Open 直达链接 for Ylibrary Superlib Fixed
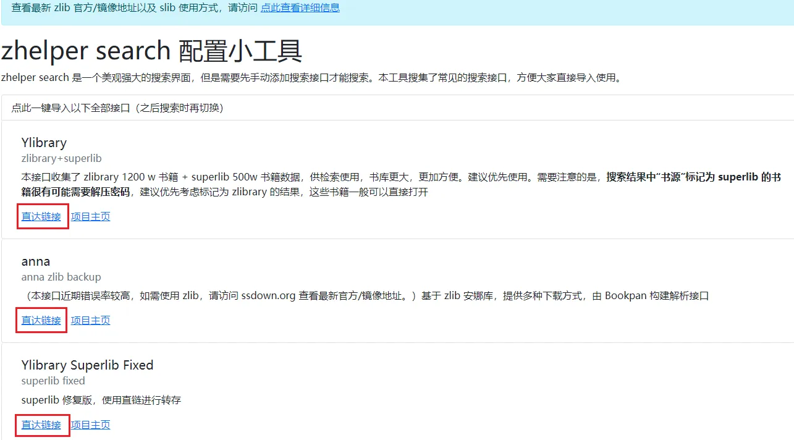 41,425
